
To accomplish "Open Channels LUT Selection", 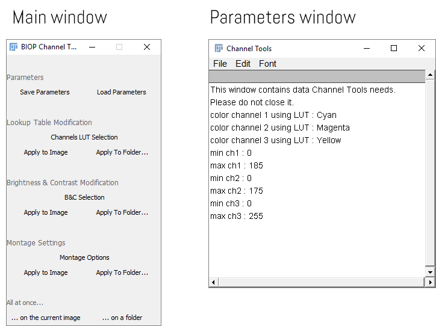I will pos(84,137).
